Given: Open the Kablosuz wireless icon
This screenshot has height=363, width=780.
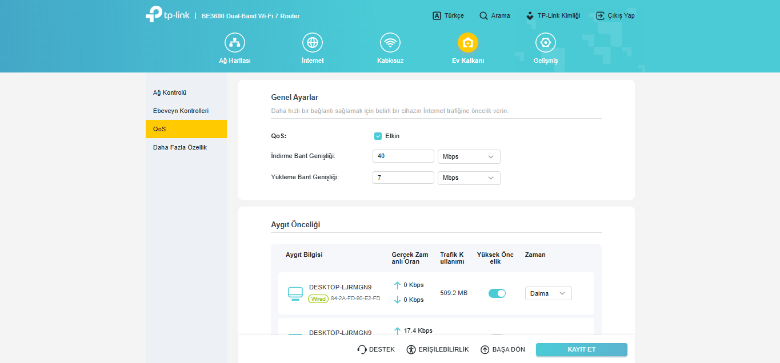Looking at the screenshot, I should [390, 42].
